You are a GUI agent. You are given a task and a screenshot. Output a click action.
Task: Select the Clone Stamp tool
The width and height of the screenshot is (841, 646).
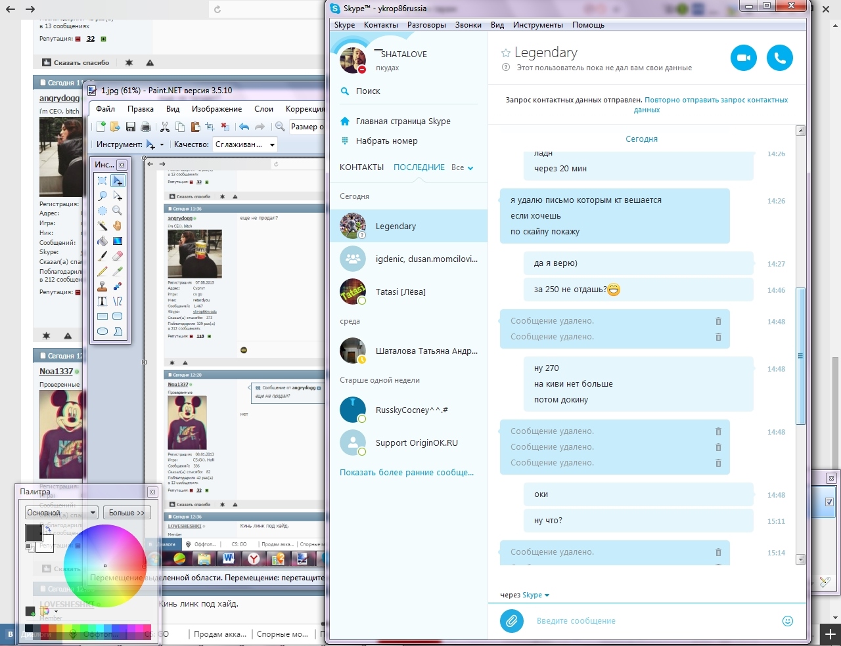(x=102, y=286)
